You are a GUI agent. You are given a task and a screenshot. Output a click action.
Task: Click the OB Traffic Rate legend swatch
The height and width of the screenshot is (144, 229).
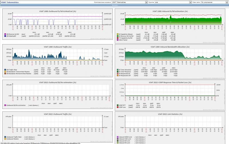[5, 70]
